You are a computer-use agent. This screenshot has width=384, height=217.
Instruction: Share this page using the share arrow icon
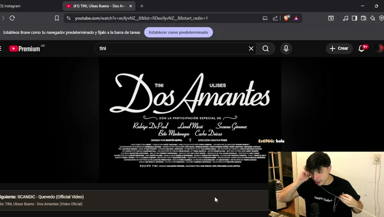click(275, 18)
